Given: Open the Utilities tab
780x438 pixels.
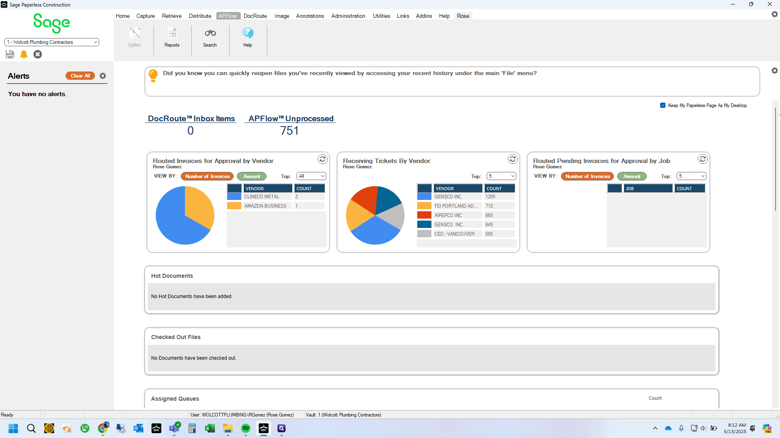Looking at the screenshot, I should 381,16.
